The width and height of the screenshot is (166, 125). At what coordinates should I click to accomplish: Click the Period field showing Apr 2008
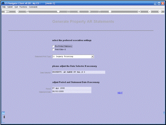(x=72, y=88)
